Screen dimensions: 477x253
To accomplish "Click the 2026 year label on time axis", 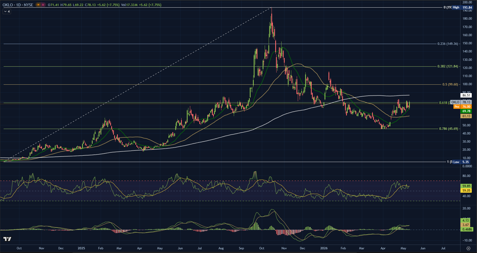I will tap(324, 248).
